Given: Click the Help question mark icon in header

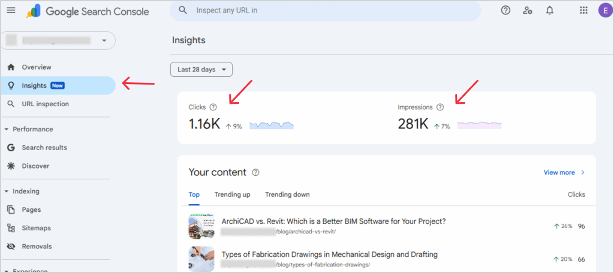Looking at the screenshot, I should 505,10.
